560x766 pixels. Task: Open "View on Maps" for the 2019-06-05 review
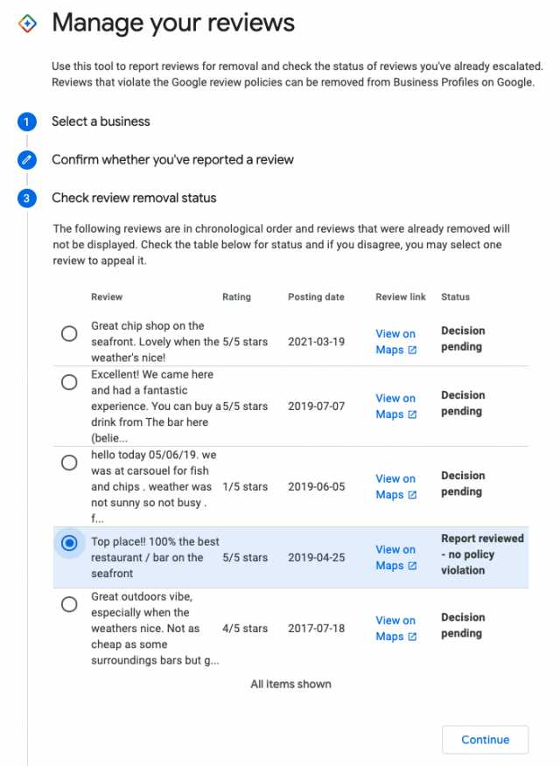[395, 487]
